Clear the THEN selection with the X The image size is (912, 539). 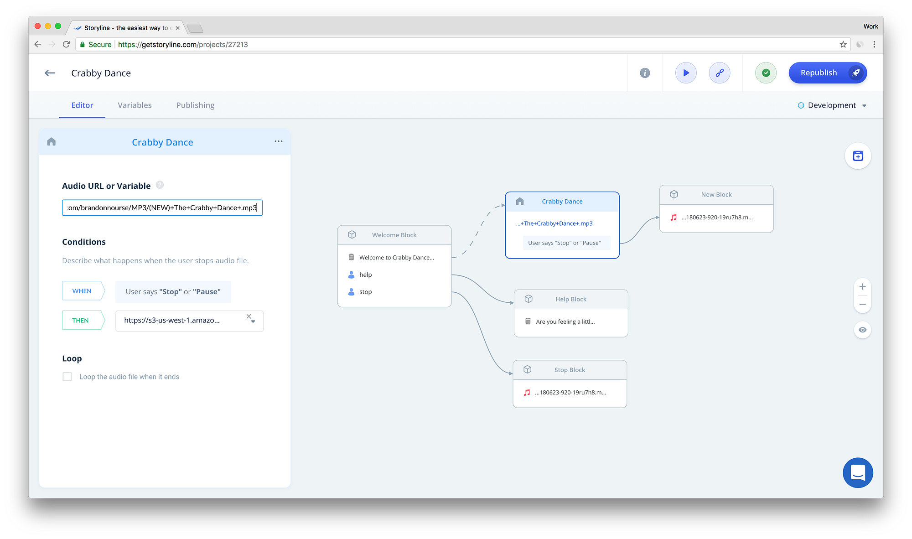pos(249,316)
